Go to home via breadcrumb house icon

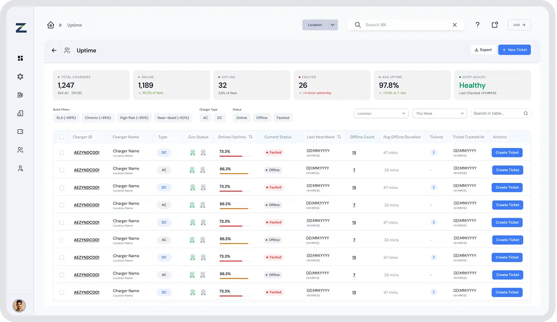(x=51, y=25)
